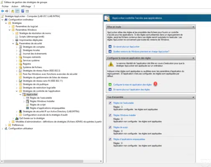Open the Fichier menu

click(5, 6)
